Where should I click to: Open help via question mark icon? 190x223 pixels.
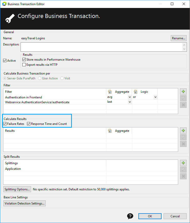point(130,216)
